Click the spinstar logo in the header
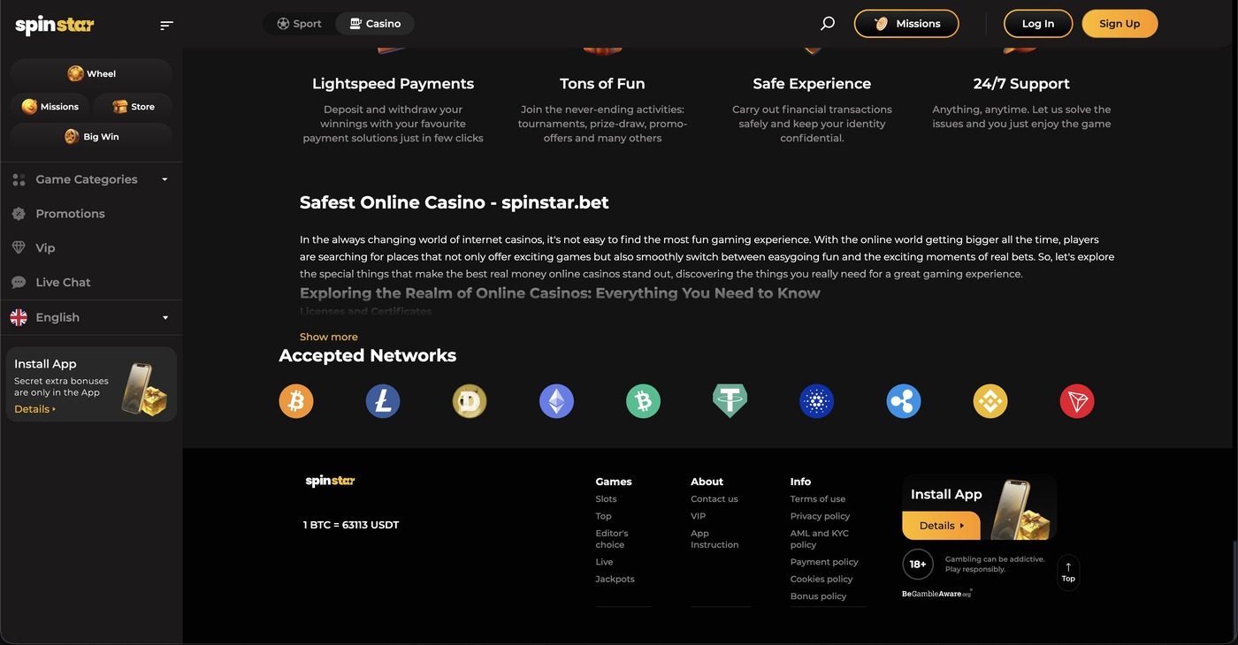Viewport: 1238px width, 645px height. pos(55,25)
